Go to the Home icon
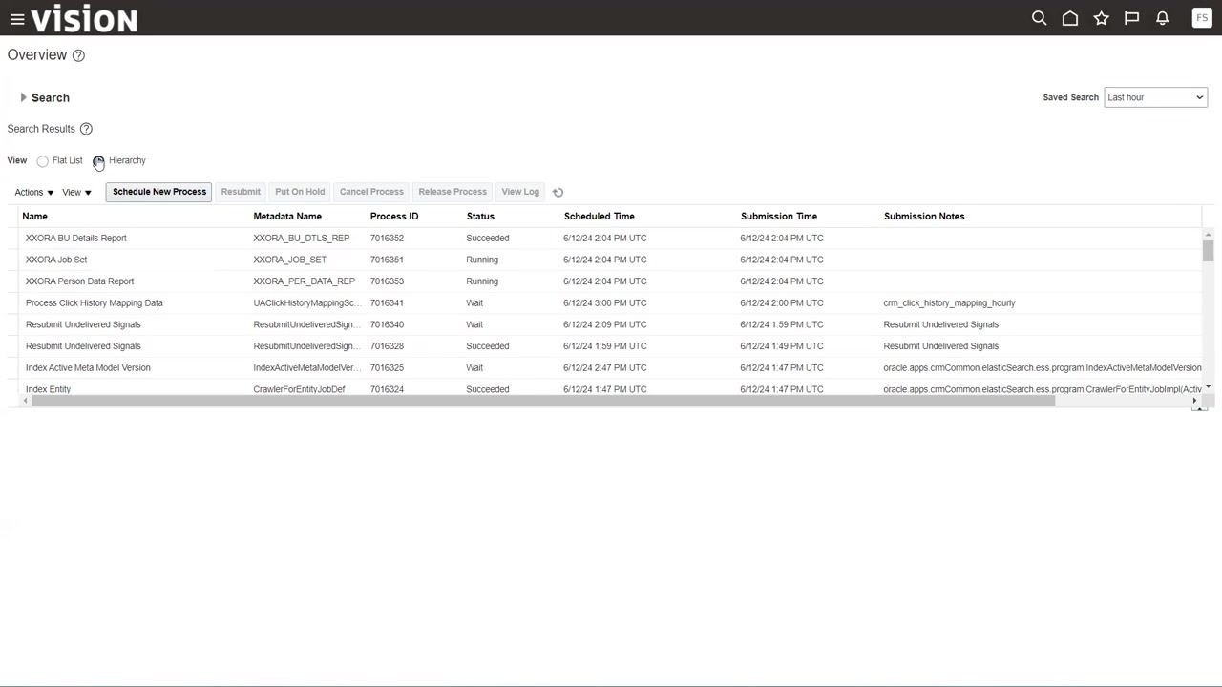The width and height of the screenshot is (1222, 687). pos(1070,18)
